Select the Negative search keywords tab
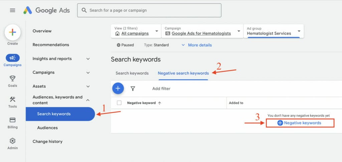342x162 pixels. (183, 73)
